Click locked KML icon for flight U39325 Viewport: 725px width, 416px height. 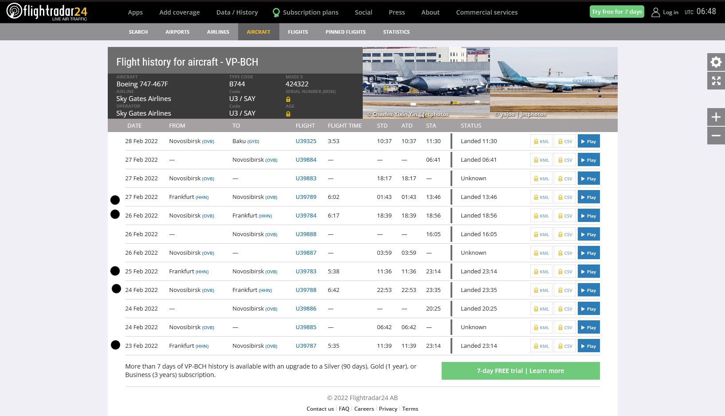click(541, 142)
